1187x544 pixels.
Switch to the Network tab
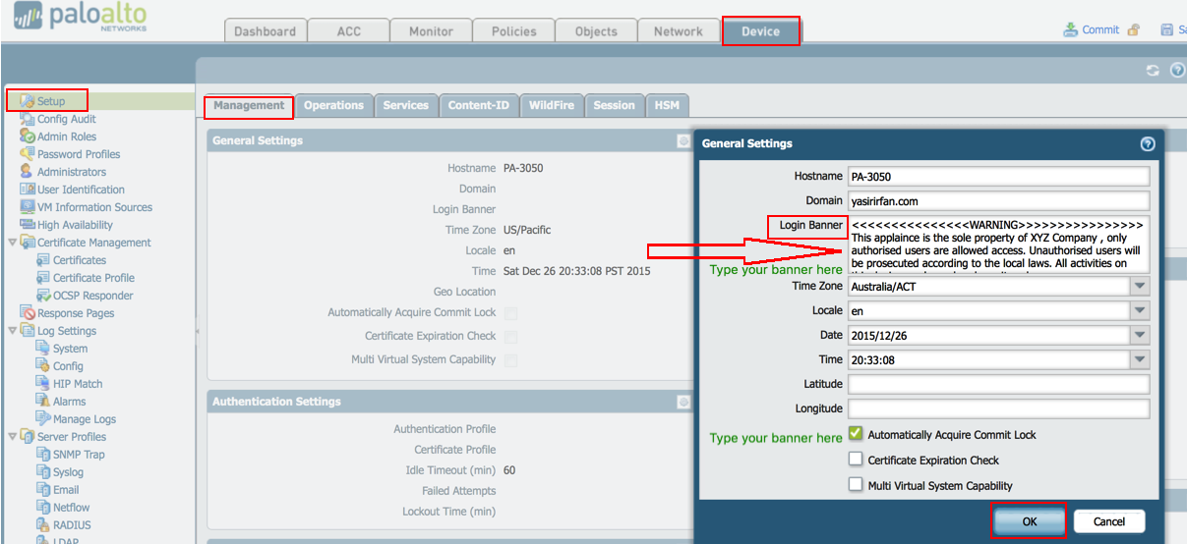[679, 31]
